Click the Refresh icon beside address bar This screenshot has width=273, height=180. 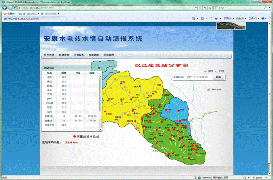point(205,8)
